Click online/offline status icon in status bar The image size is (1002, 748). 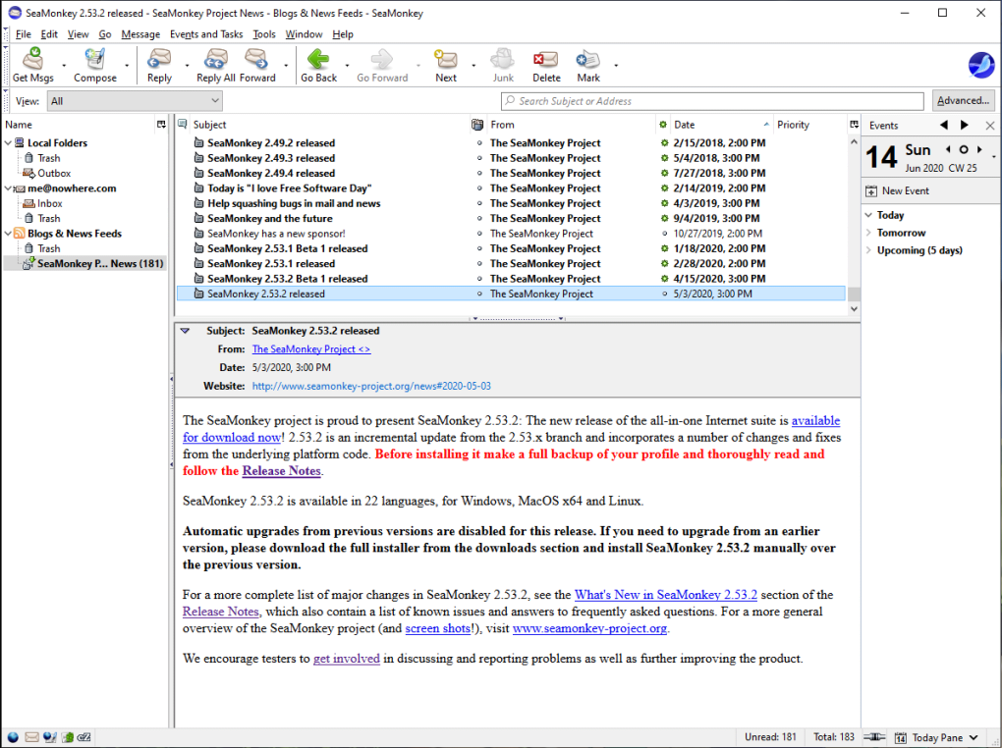pos(874,737)
